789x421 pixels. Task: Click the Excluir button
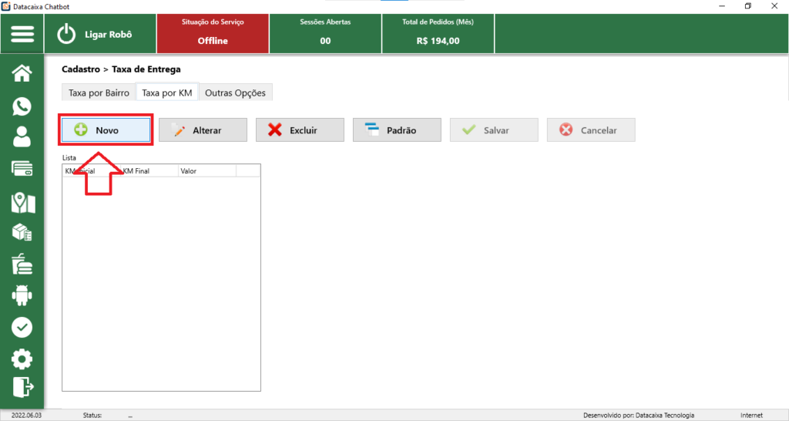click(300, 130)
